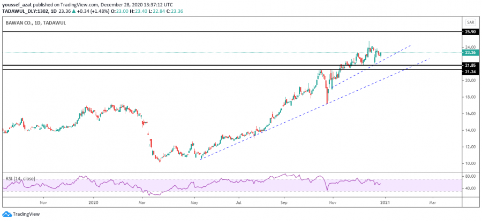Select the 21.85 horizontal level label

point(470,66)
